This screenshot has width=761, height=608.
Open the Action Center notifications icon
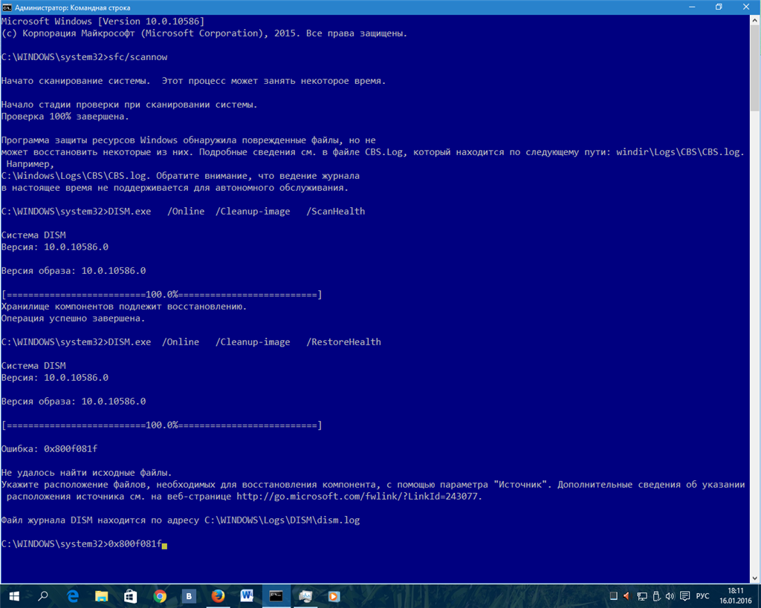pyautogui.click(x=684, y=596)
